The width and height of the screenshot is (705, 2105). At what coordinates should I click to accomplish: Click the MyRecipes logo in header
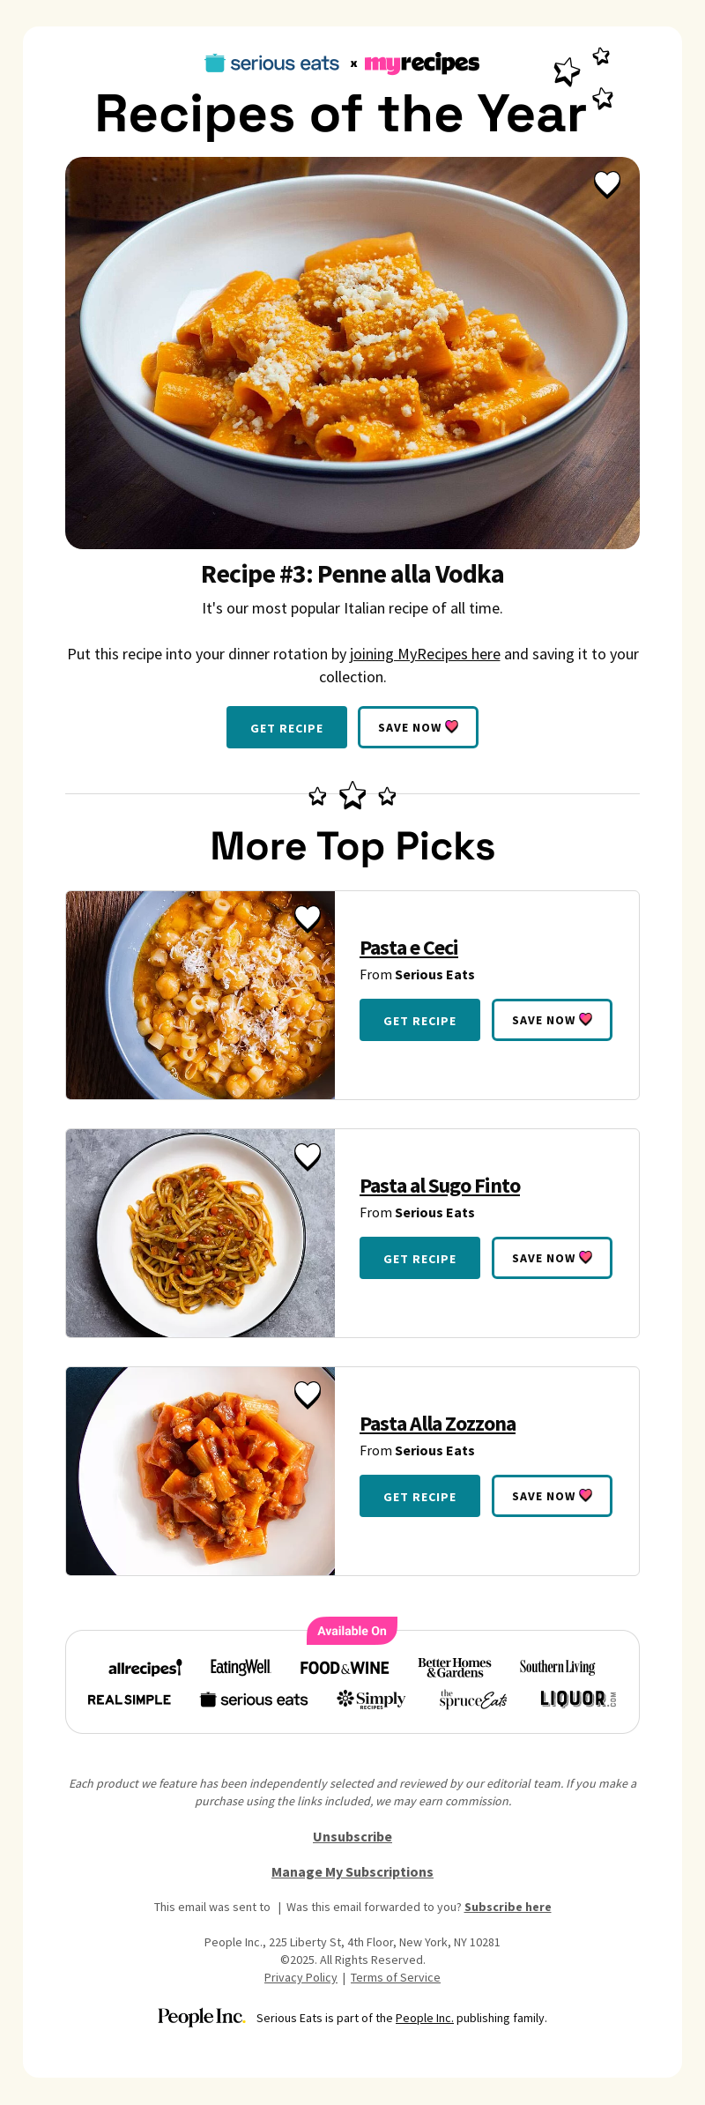point(422,63)
